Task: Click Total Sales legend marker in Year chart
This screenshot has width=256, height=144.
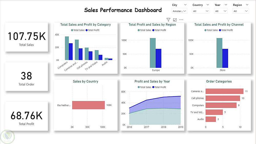Action: click(x=139, y=87)
